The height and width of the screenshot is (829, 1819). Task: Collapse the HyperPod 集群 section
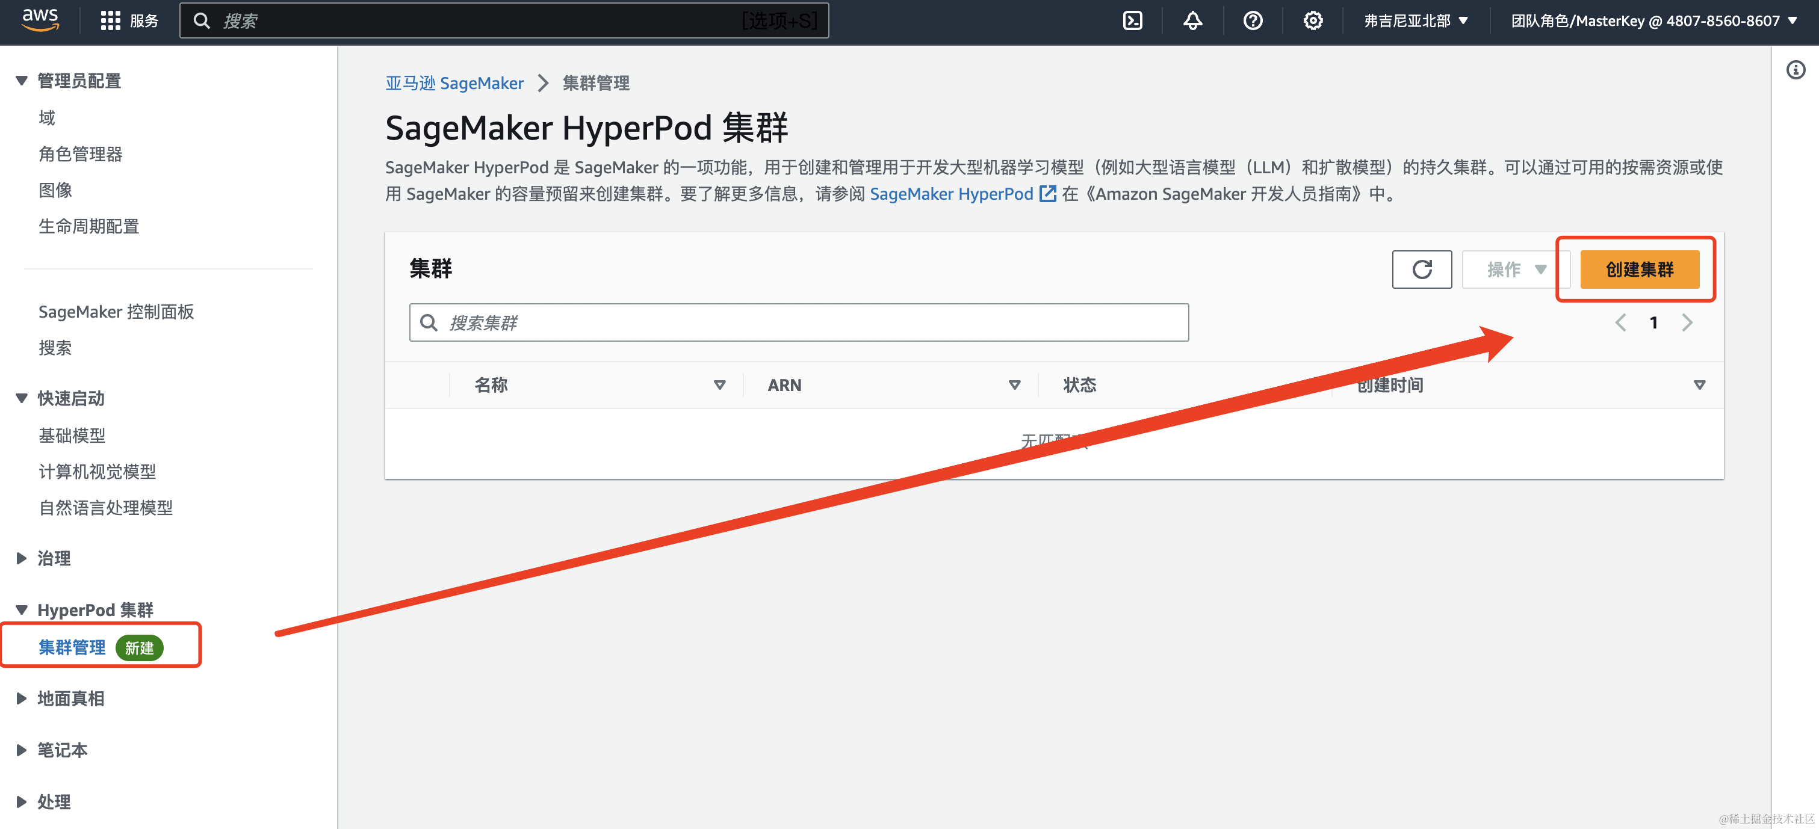tap(22, 609)
